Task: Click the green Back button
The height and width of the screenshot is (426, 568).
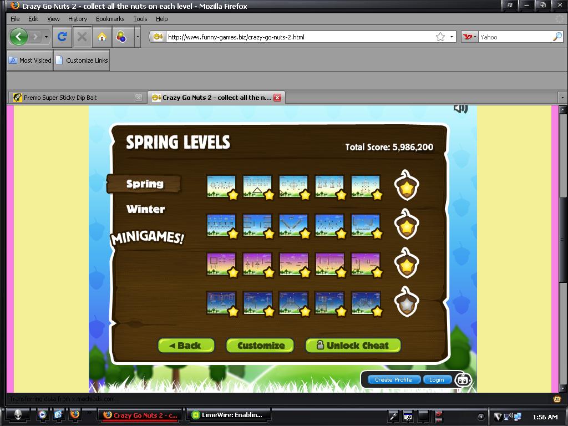Action: tap(186, 346)
